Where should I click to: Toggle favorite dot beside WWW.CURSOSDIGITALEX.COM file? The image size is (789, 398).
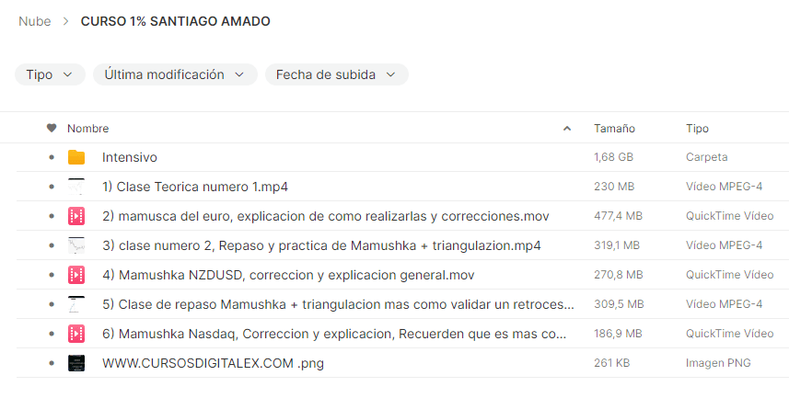[52, 363]
